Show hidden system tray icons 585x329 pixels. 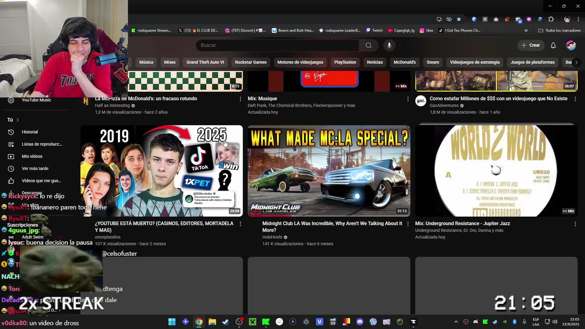pos(456,322)
